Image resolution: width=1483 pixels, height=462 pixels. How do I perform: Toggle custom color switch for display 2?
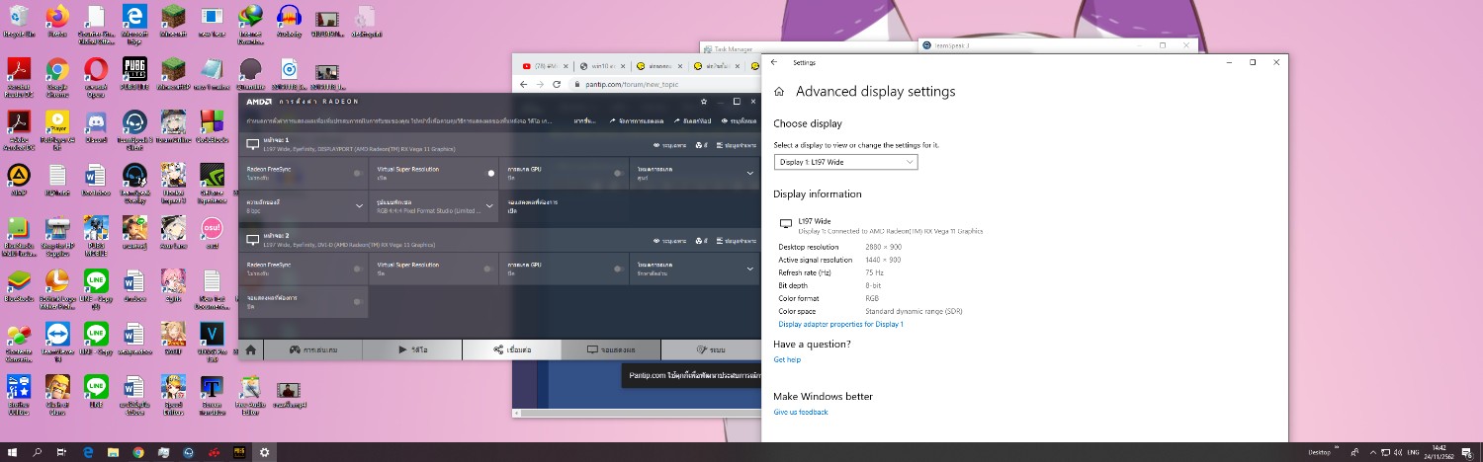coord(357,301)
